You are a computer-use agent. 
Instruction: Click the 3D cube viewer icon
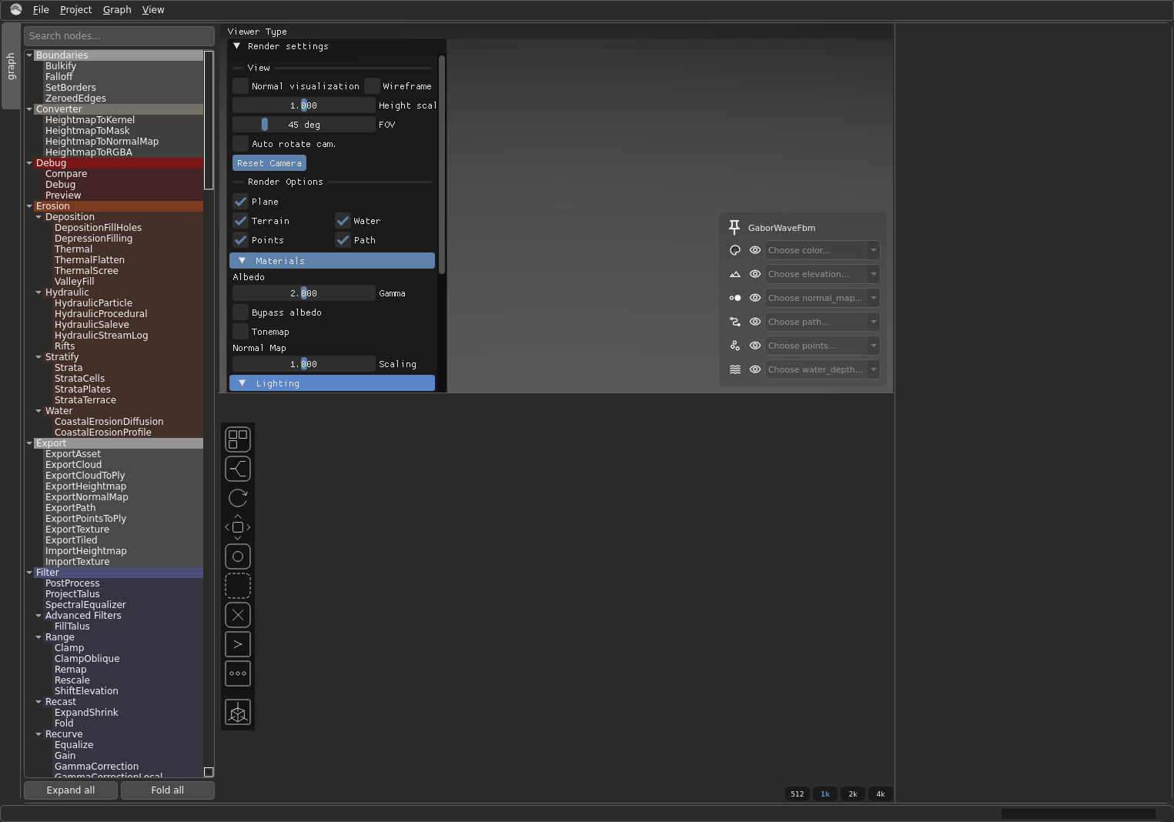[238, 712]
